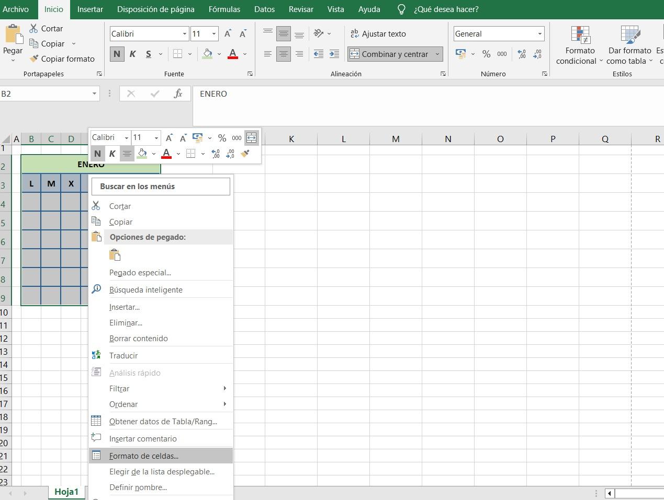This screenshot has height=500, width=664.
Task: Toggle middle vertical alignment in ribbon
Action: pyautogui.click(x=283, y=34)
